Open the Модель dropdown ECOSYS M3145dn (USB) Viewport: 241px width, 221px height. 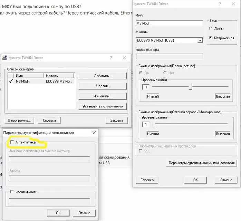pos(200,40)
